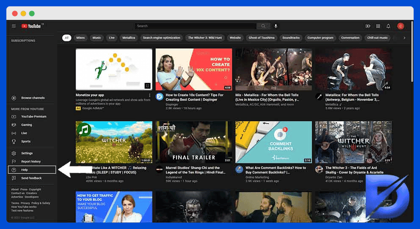Viewport: 420px width, 229px height.
Task: Open the hamburger guide menu
Action: (x=14, y=26)
